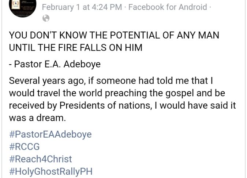
Task: Click the received by Presidents of nations line
Action: coord(122,106)
